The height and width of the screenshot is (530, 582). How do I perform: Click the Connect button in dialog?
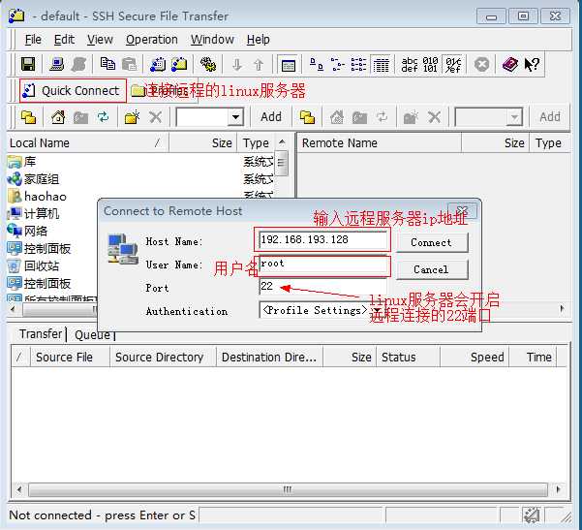click(432, 242)
